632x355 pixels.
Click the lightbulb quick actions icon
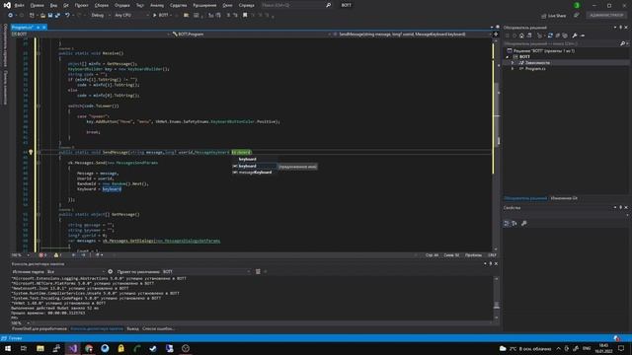[31, 153]
